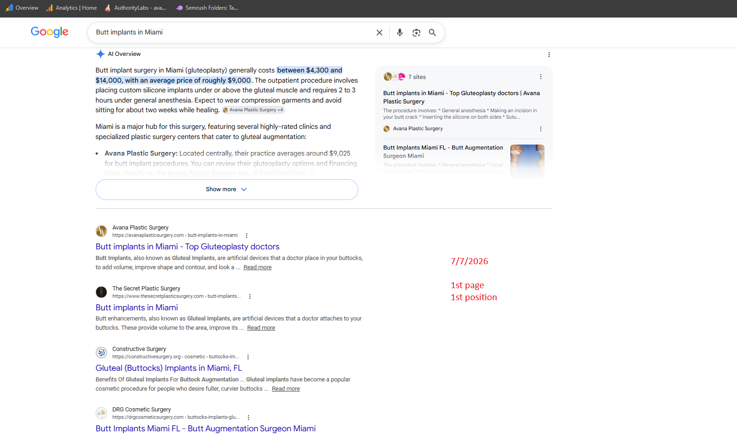Open the Analytics | Home bookmark
Screen dimensions: 737x435
point(72,8)
